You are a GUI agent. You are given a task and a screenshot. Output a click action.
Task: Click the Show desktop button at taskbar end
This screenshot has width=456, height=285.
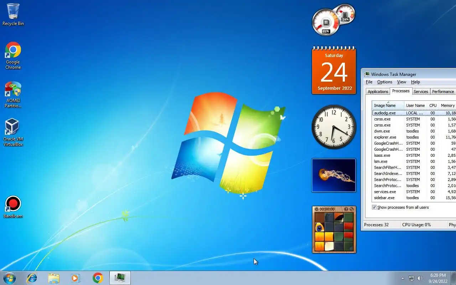454,278
